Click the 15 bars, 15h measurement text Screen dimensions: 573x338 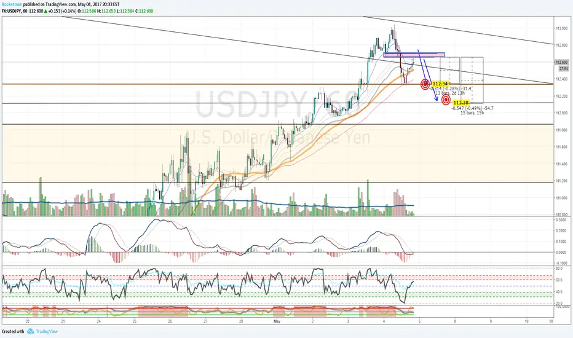click(472, 113)
